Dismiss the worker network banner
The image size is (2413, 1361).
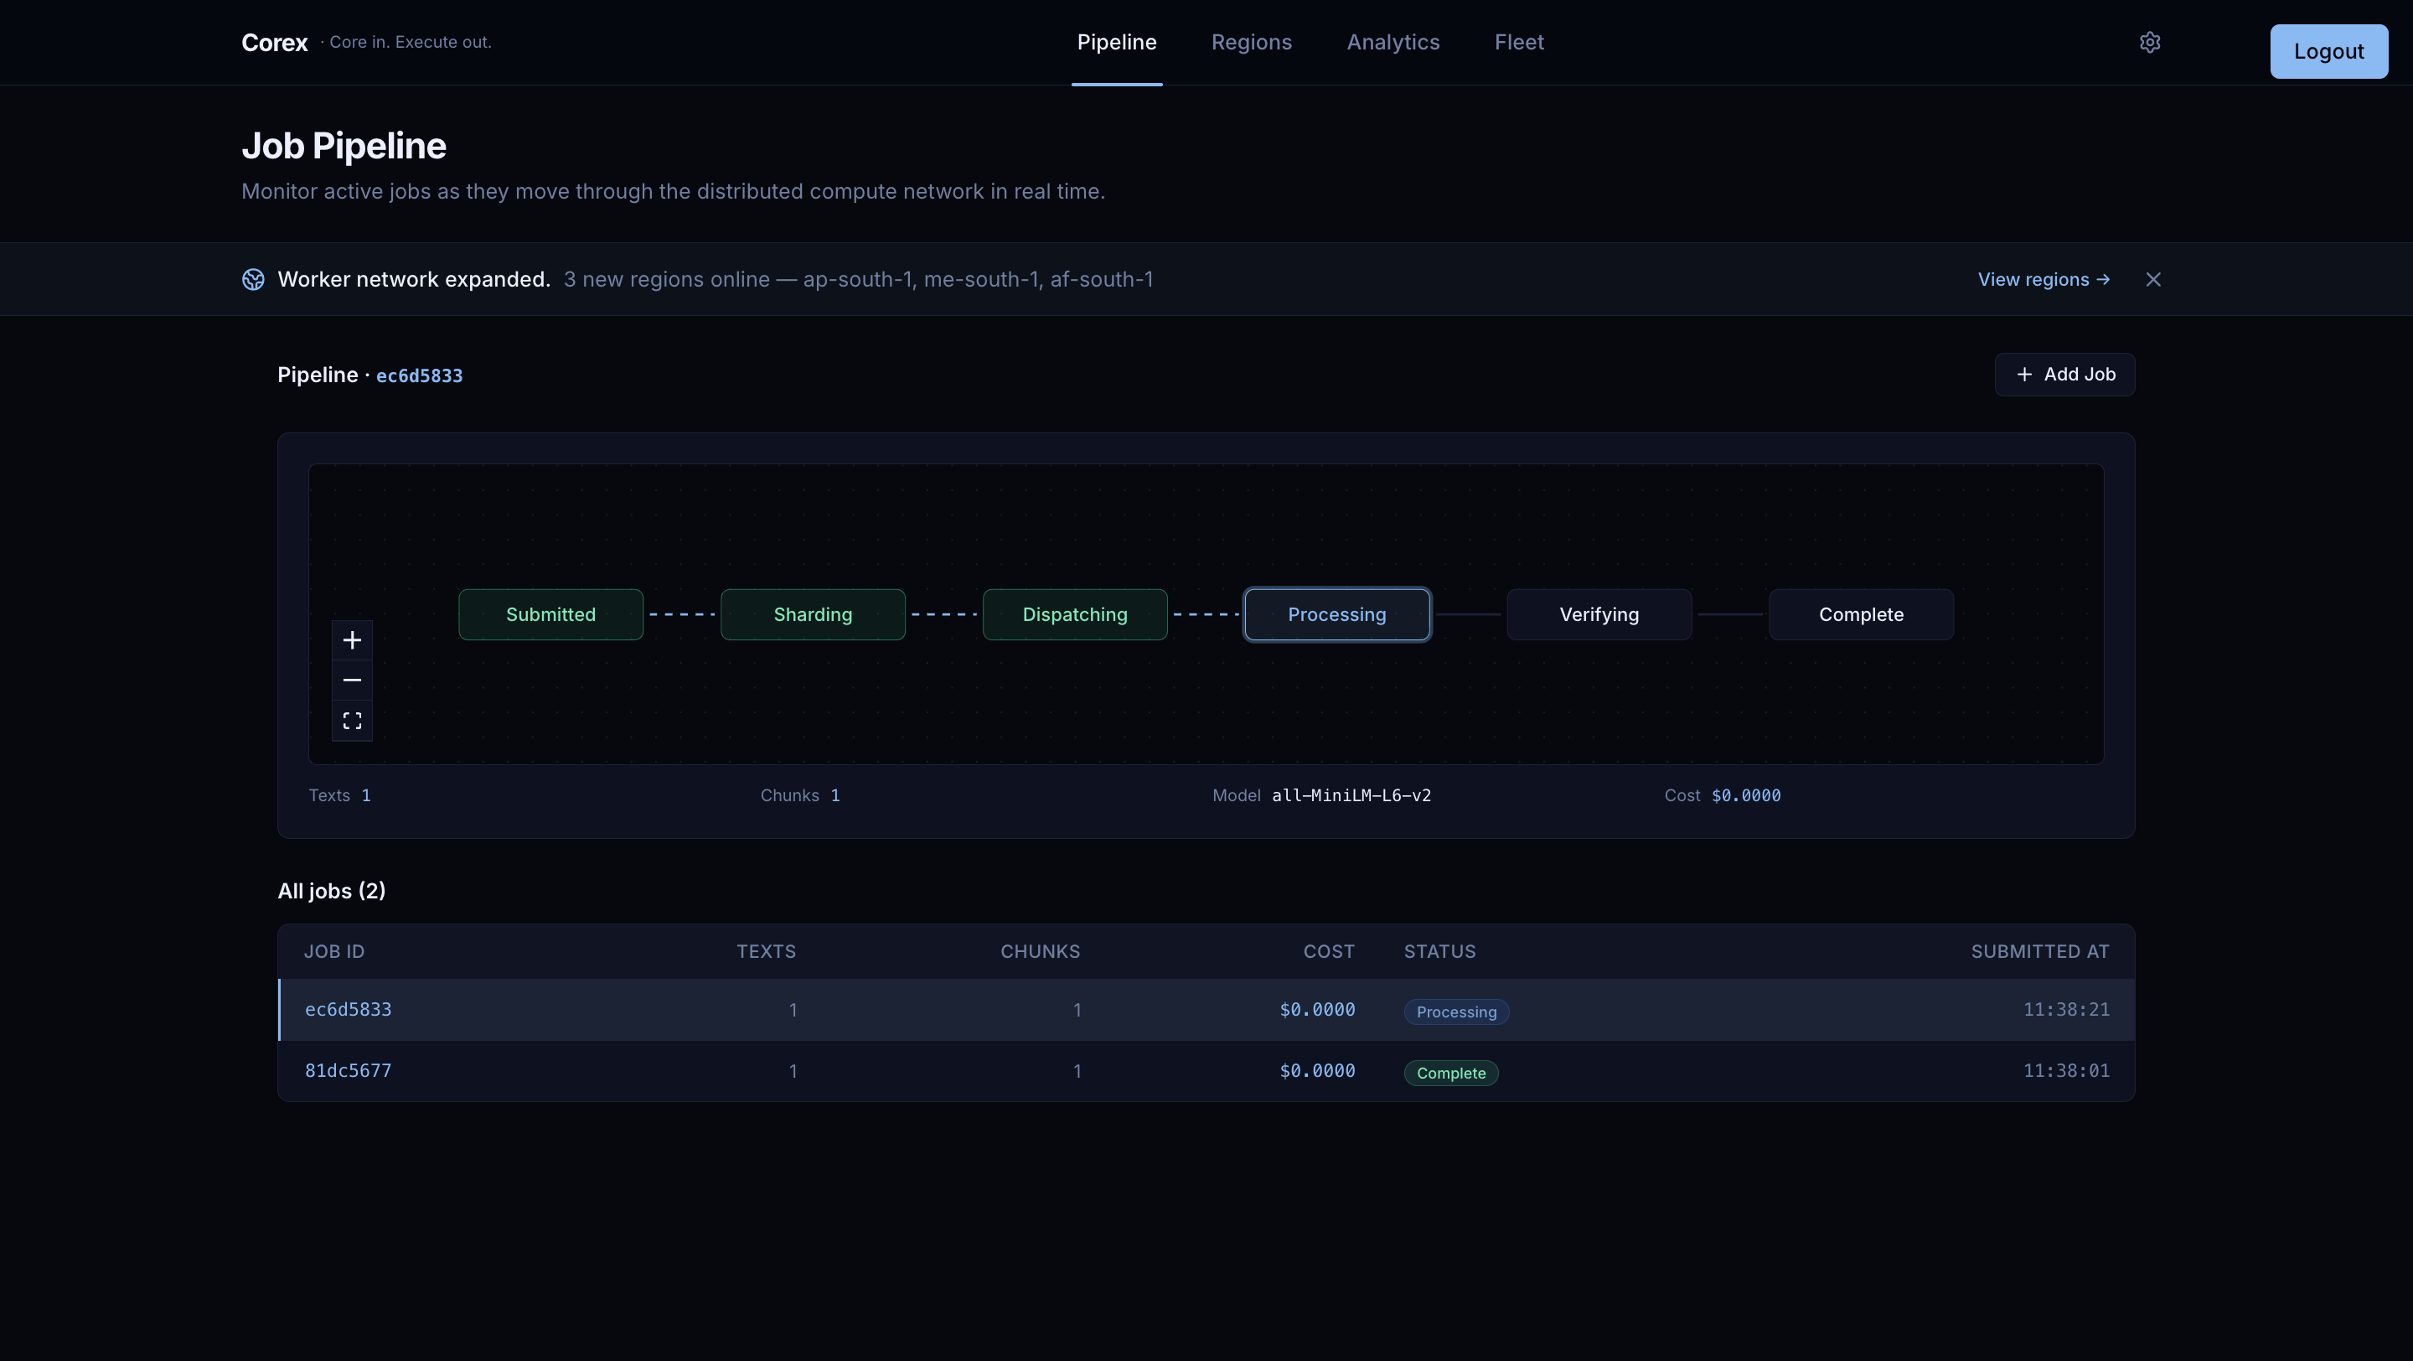pos(2152,279)
